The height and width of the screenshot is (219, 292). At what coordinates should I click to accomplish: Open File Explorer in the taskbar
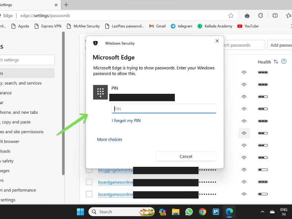[x=176, y=212]
